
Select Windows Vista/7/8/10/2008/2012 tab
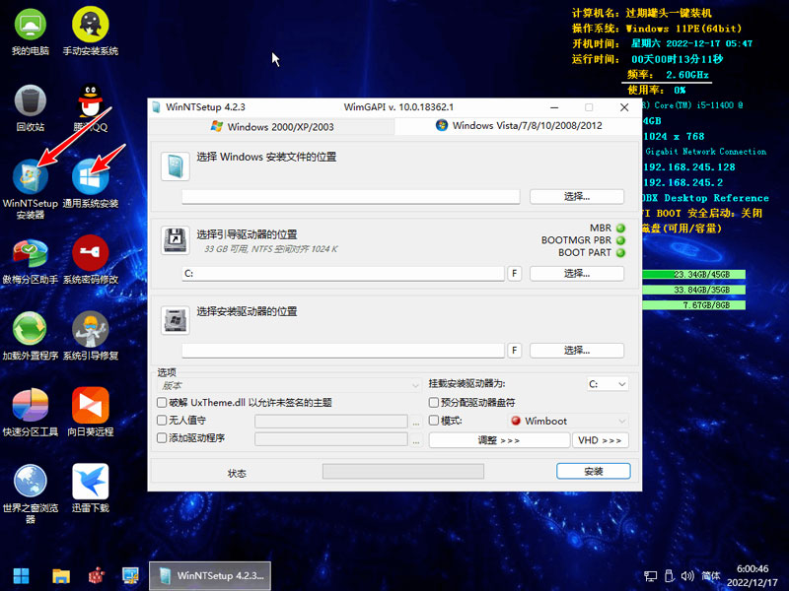(x=519, y=126)
